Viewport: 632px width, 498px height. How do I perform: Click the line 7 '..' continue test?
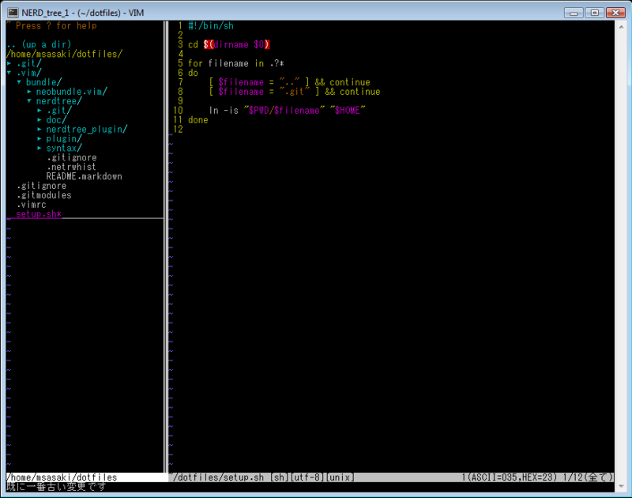pos(289,82)
